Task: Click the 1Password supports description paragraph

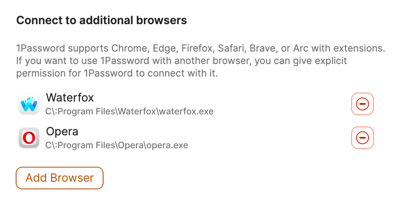Action: tap(200, 60)
